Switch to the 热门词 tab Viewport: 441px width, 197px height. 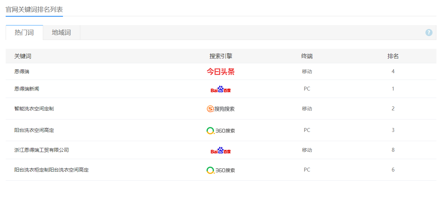coord(24,33)
